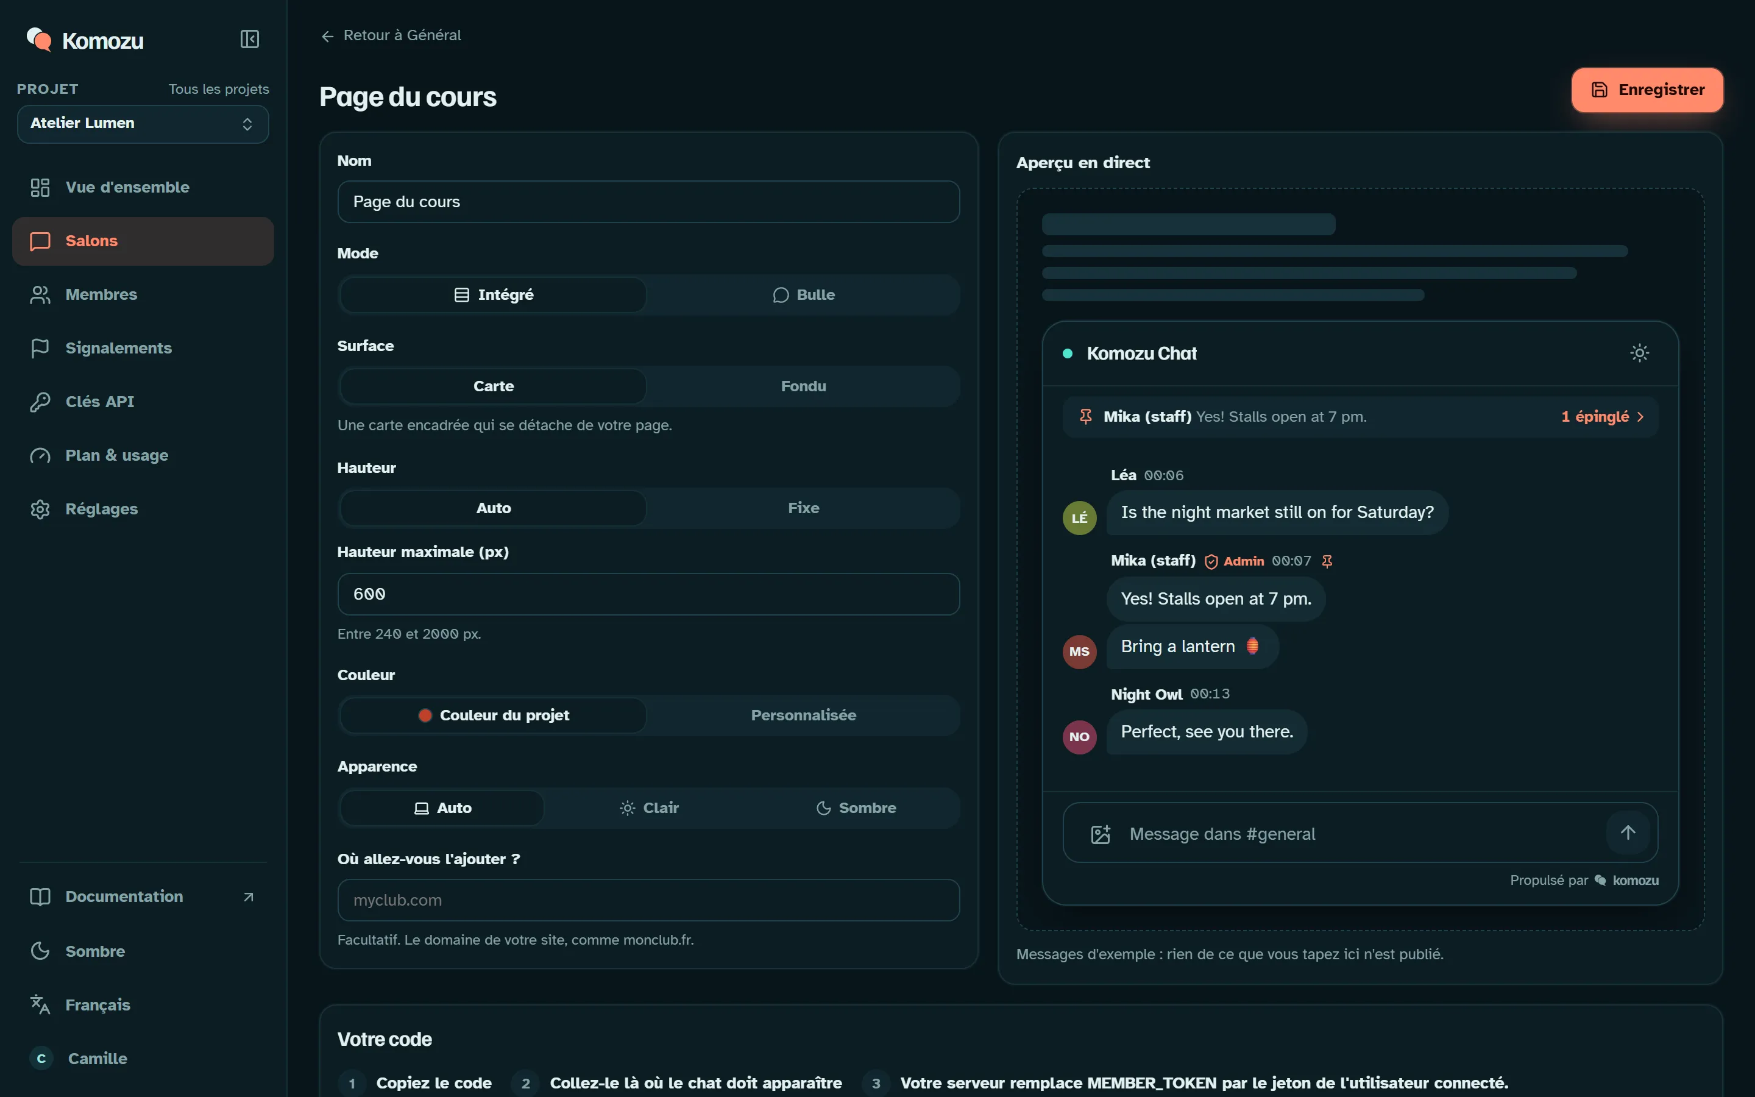1755x1097 pixels.
Task: Click the Komozu logo in the sidebar
Action: tap(85, 41)
